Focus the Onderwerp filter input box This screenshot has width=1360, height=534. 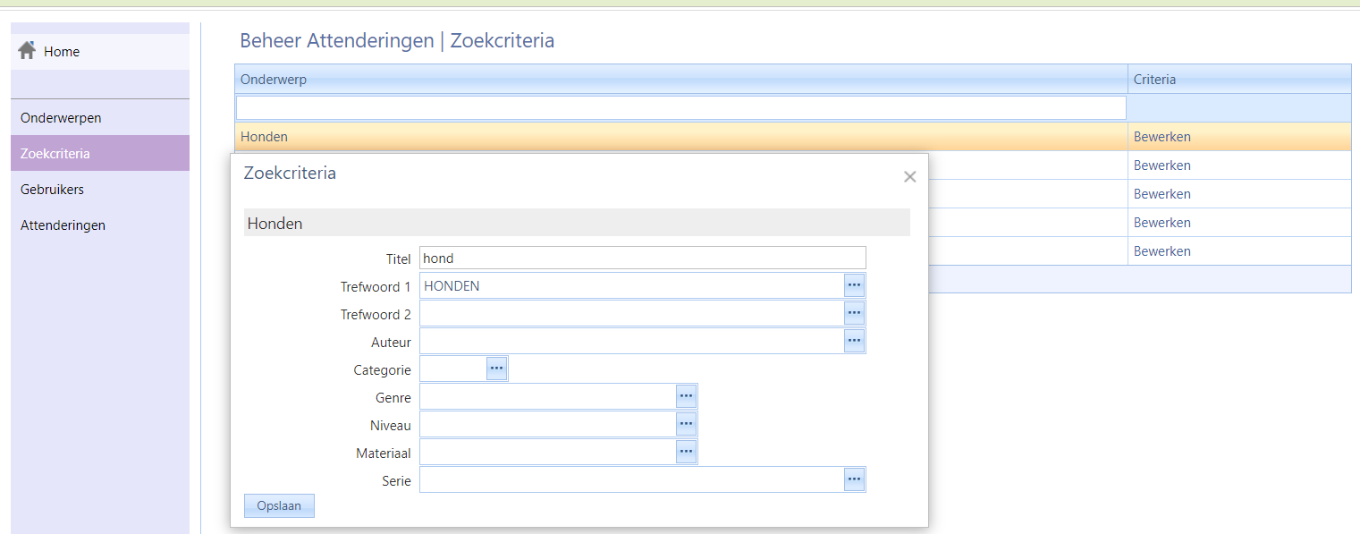680,108
